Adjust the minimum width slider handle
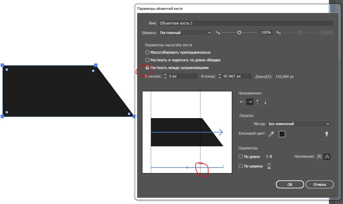 (239, 33)
